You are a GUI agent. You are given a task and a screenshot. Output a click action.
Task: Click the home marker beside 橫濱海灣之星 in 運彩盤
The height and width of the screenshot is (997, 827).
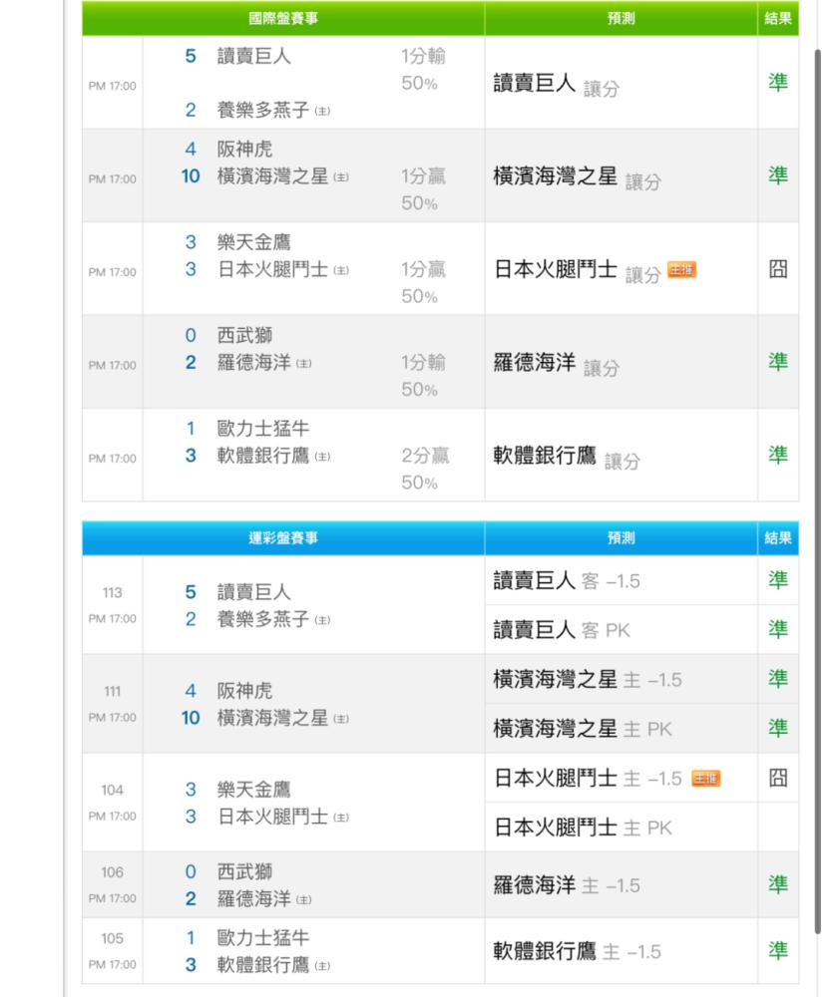341,719
